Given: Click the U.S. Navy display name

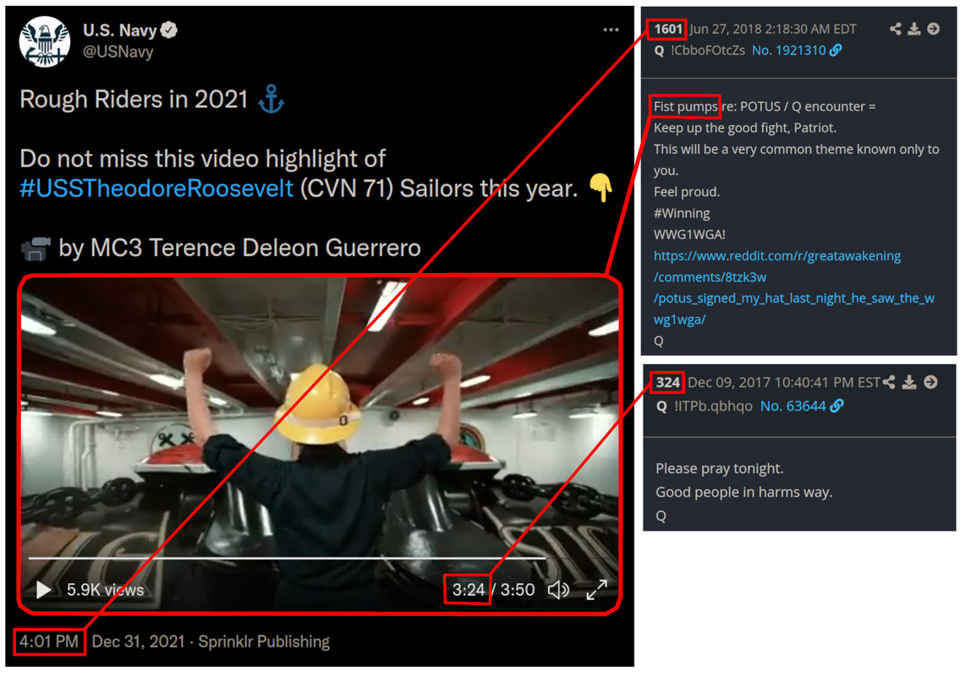Looking at the screenshot, I should point(120,30).
